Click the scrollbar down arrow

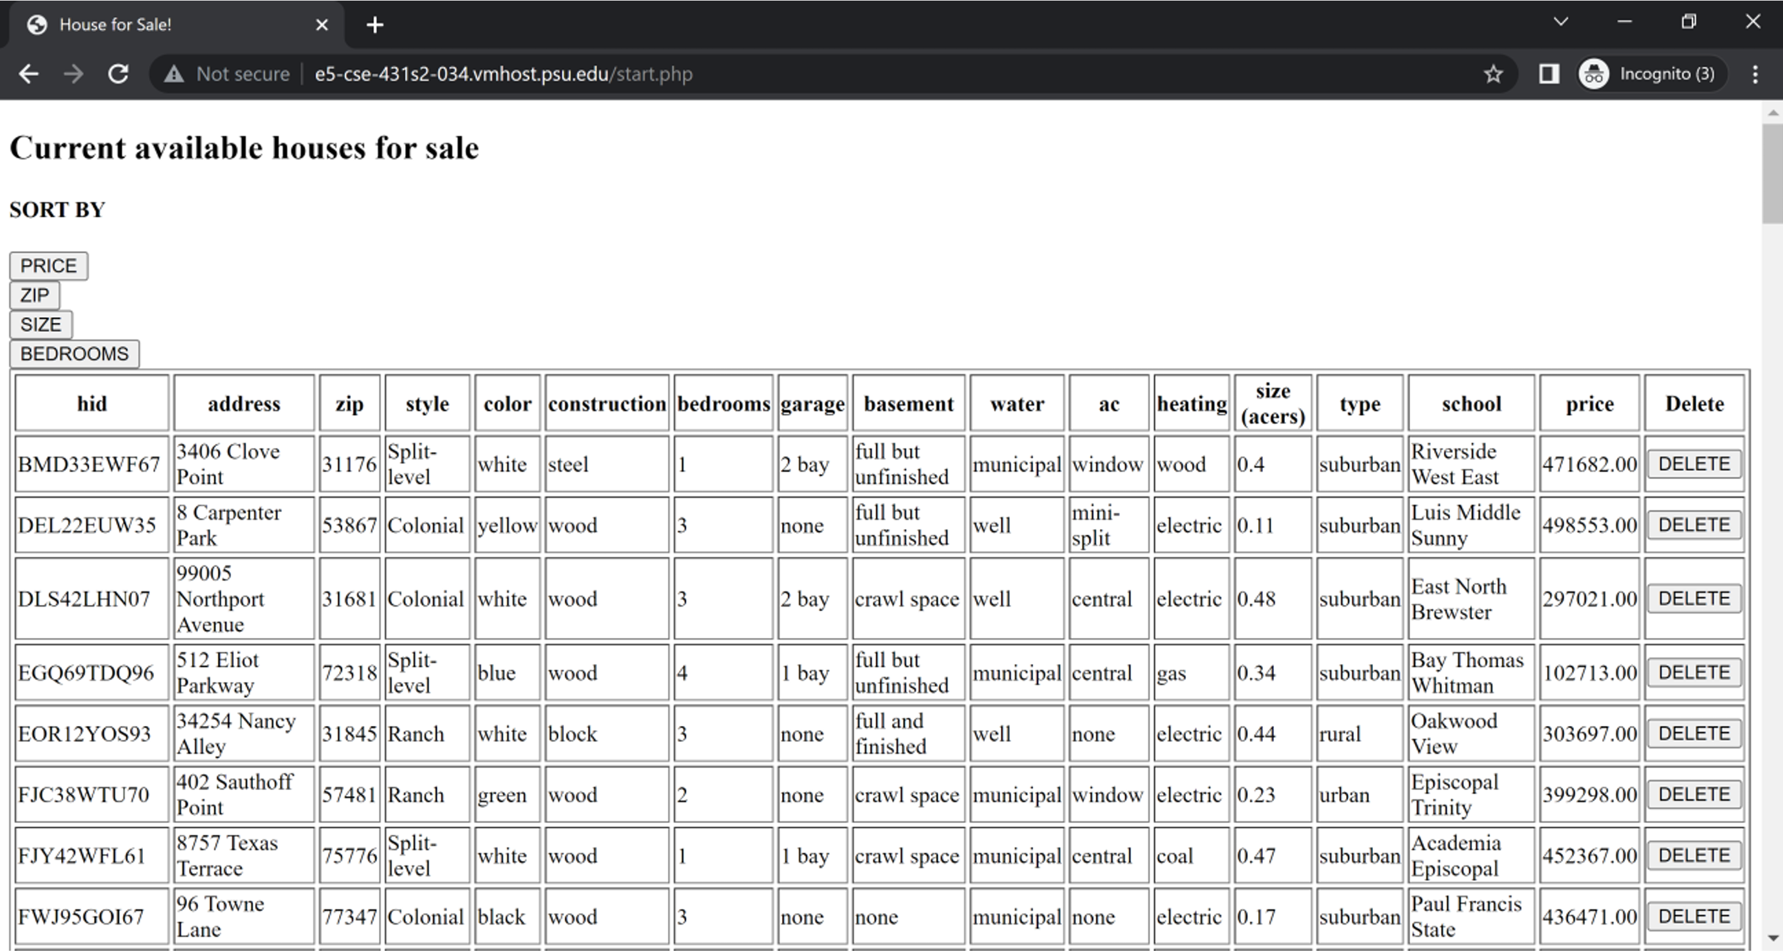(1773, 938)
